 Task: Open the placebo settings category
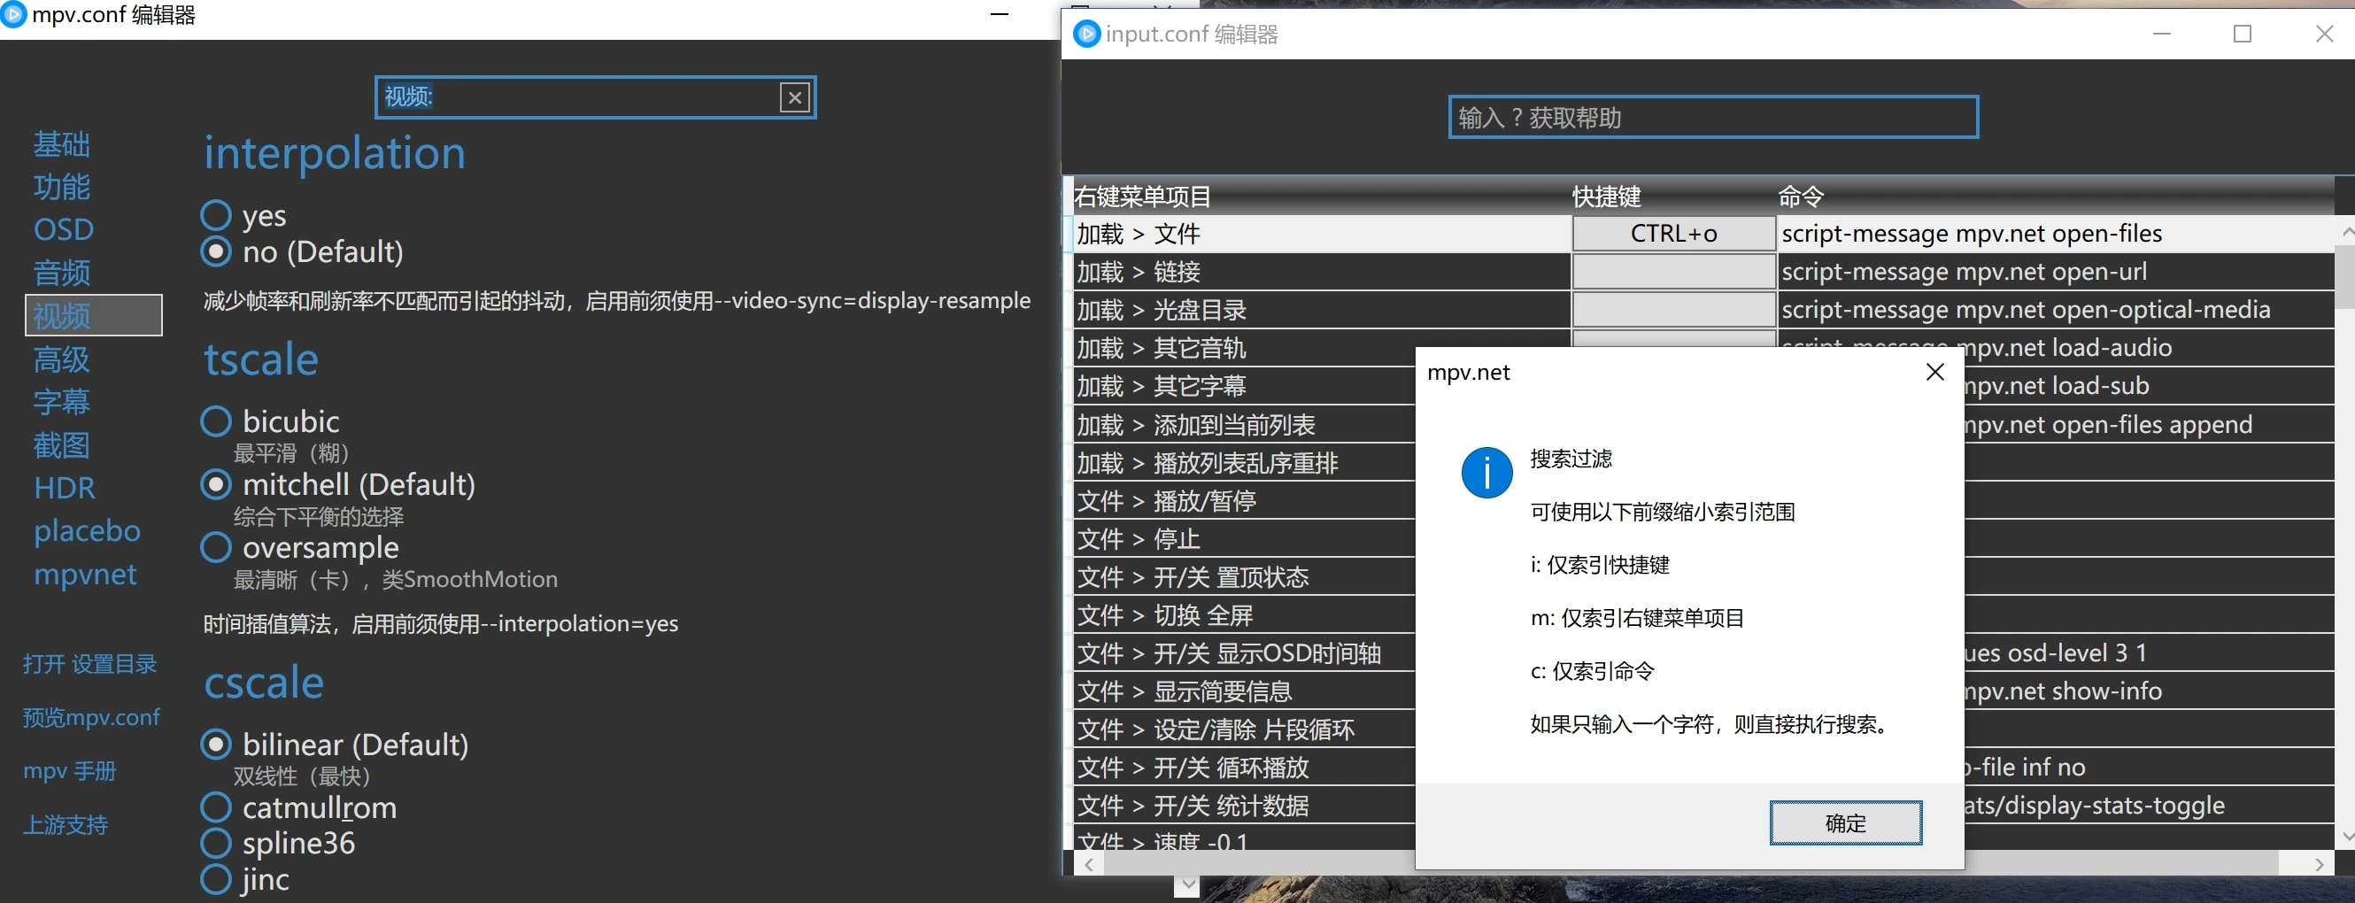click(87, 531)
